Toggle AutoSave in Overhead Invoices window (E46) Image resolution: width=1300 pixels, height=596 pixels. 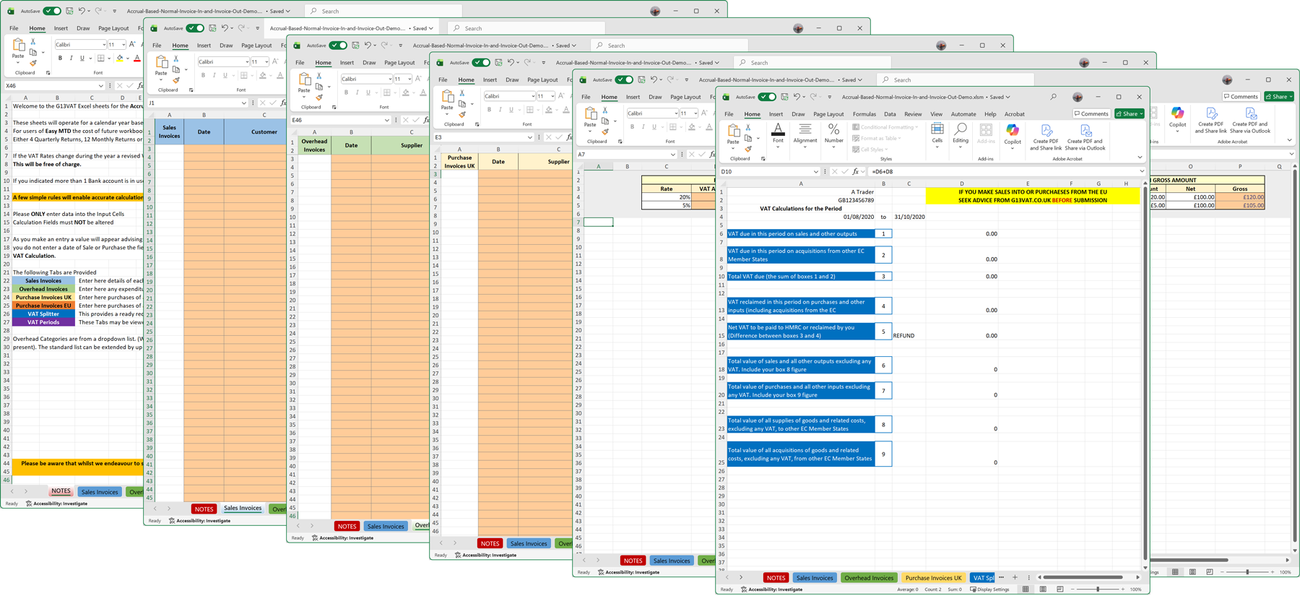[x=338, y=46]
